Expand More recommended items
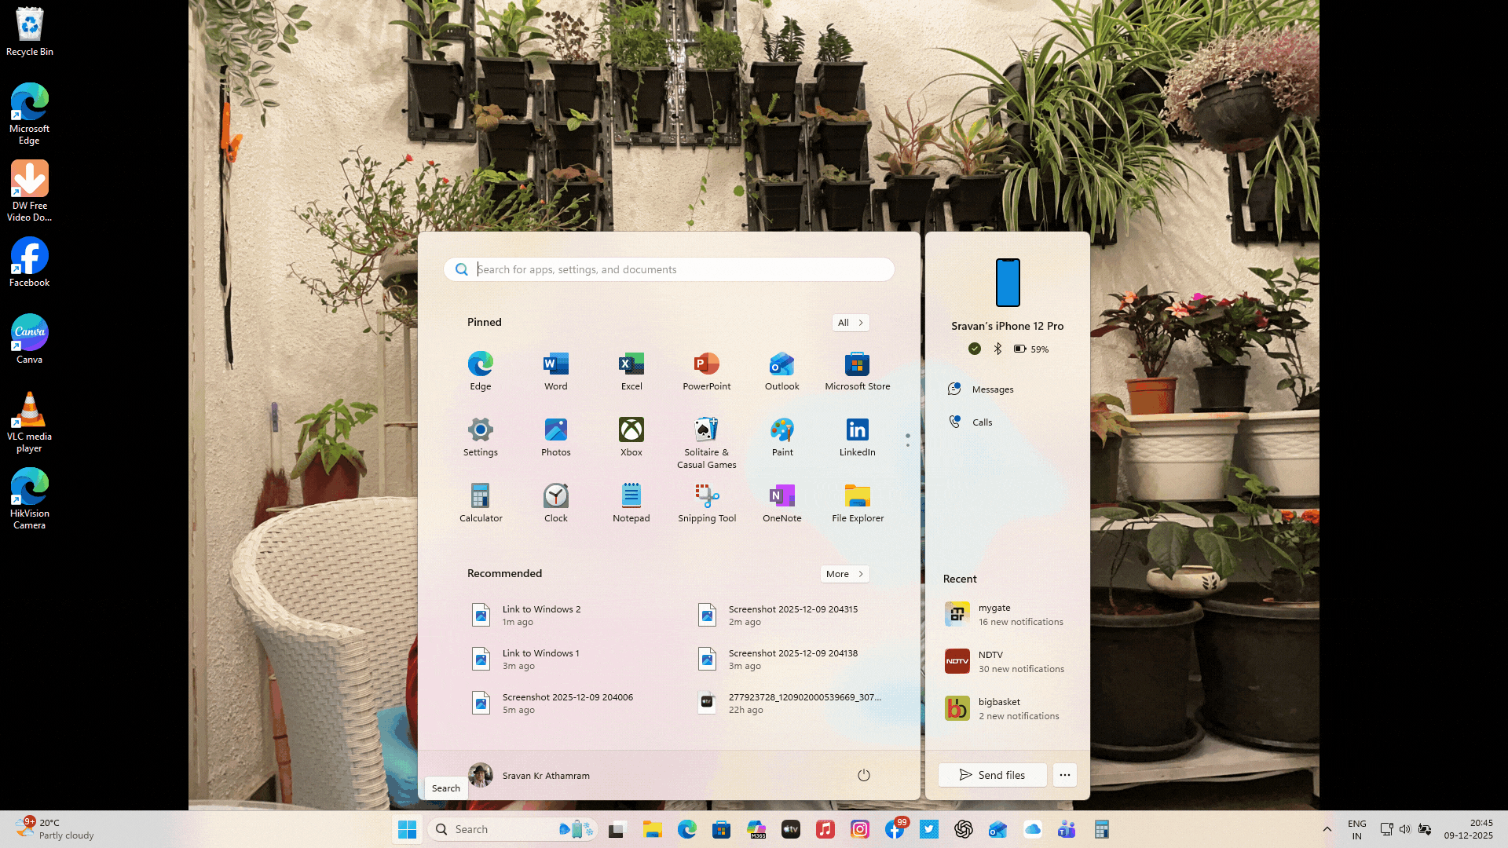This screenshot has height=848, width=1508. point(844,574)
